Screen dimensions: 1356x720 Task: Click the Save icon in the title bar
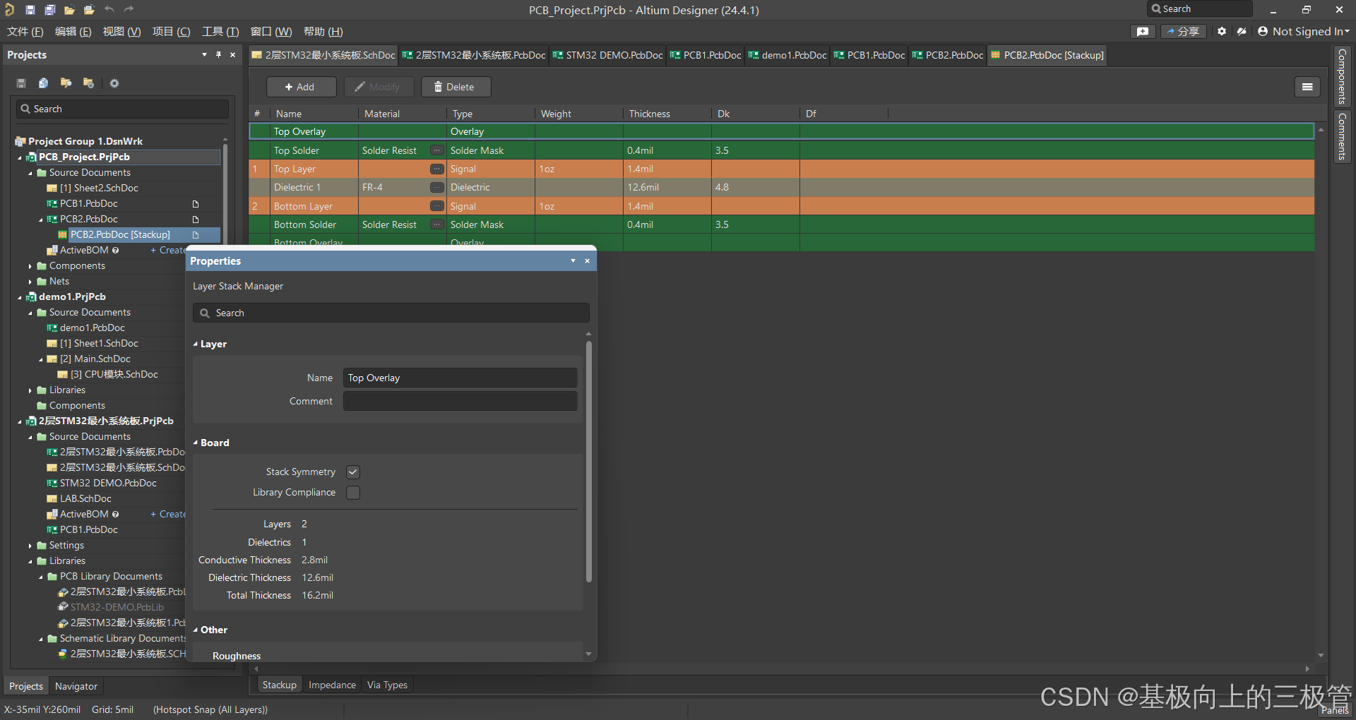[x=30, y=10]
